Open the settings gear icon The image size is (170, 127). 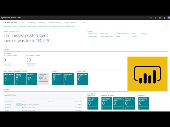click(160, 18)
